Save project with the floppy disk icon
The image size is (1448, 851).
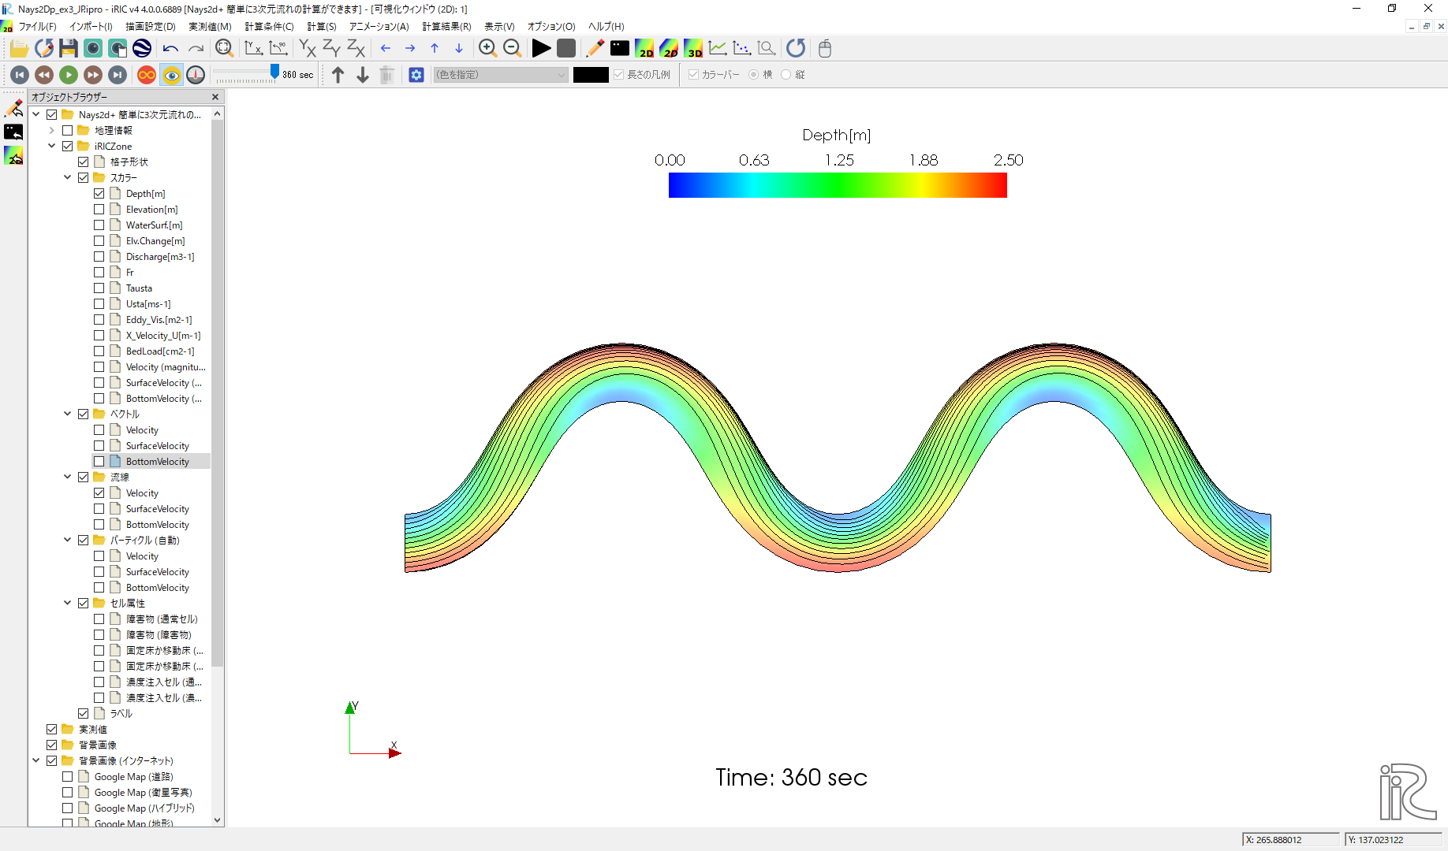point(69,49)
